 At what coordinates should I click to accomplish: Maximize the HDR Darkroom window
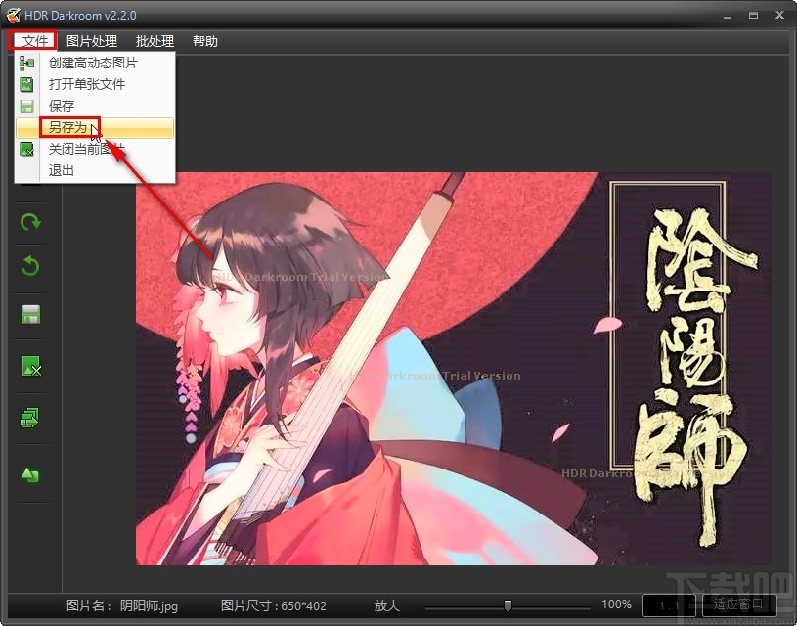point(753,16)
